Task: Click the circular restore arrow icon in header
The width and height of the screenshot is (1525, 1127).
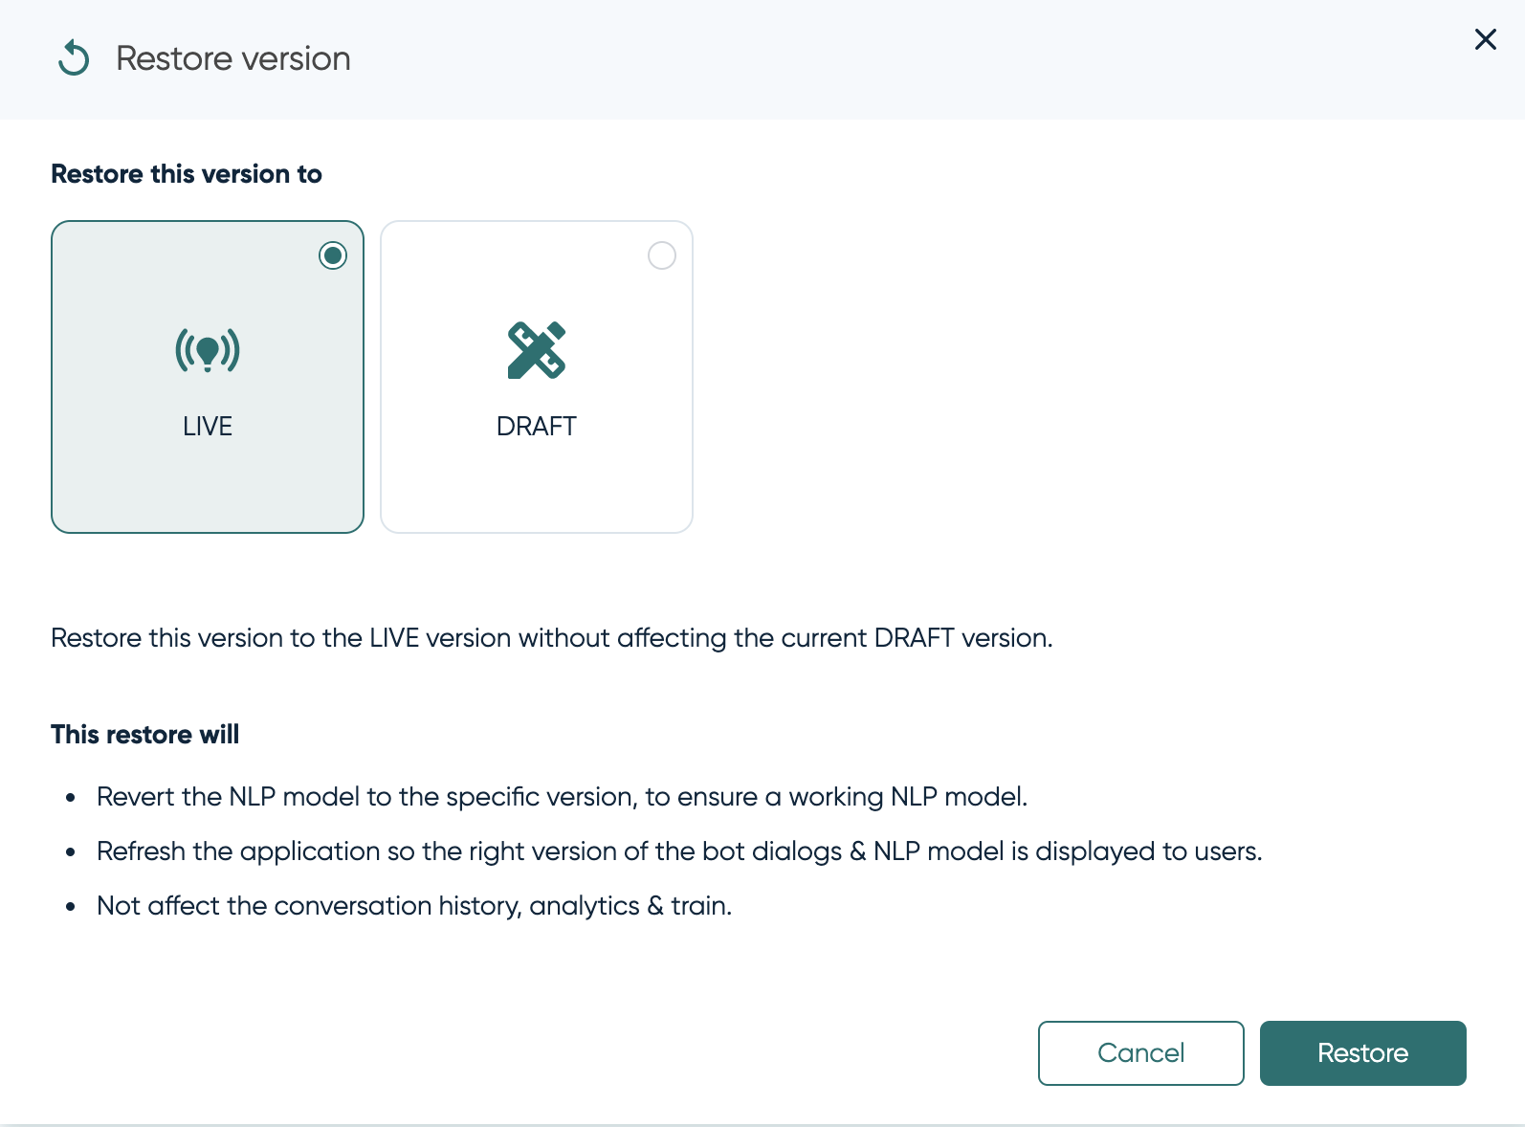Action: click(x=74, y=58)
